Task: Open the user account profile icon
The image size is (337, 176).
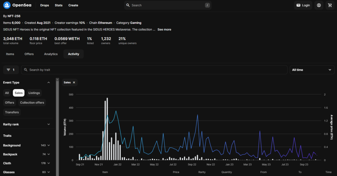Action: click(319, 5)
